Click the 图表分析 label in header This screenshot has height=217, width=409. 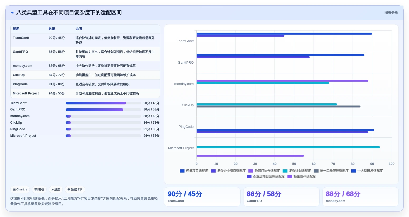[x=391, y=13]
